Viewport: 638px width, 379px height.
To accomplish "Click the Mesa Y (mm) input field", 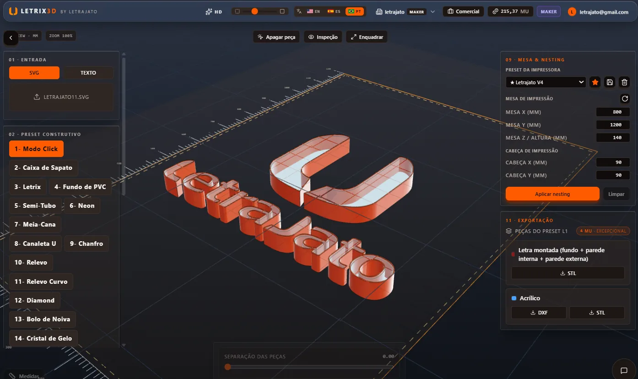I will pyautogui.click(x=613, y=125).
